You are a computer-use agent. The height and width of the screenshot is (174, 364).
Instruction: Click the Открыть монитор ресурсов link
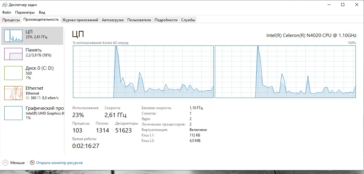(59, 163)
